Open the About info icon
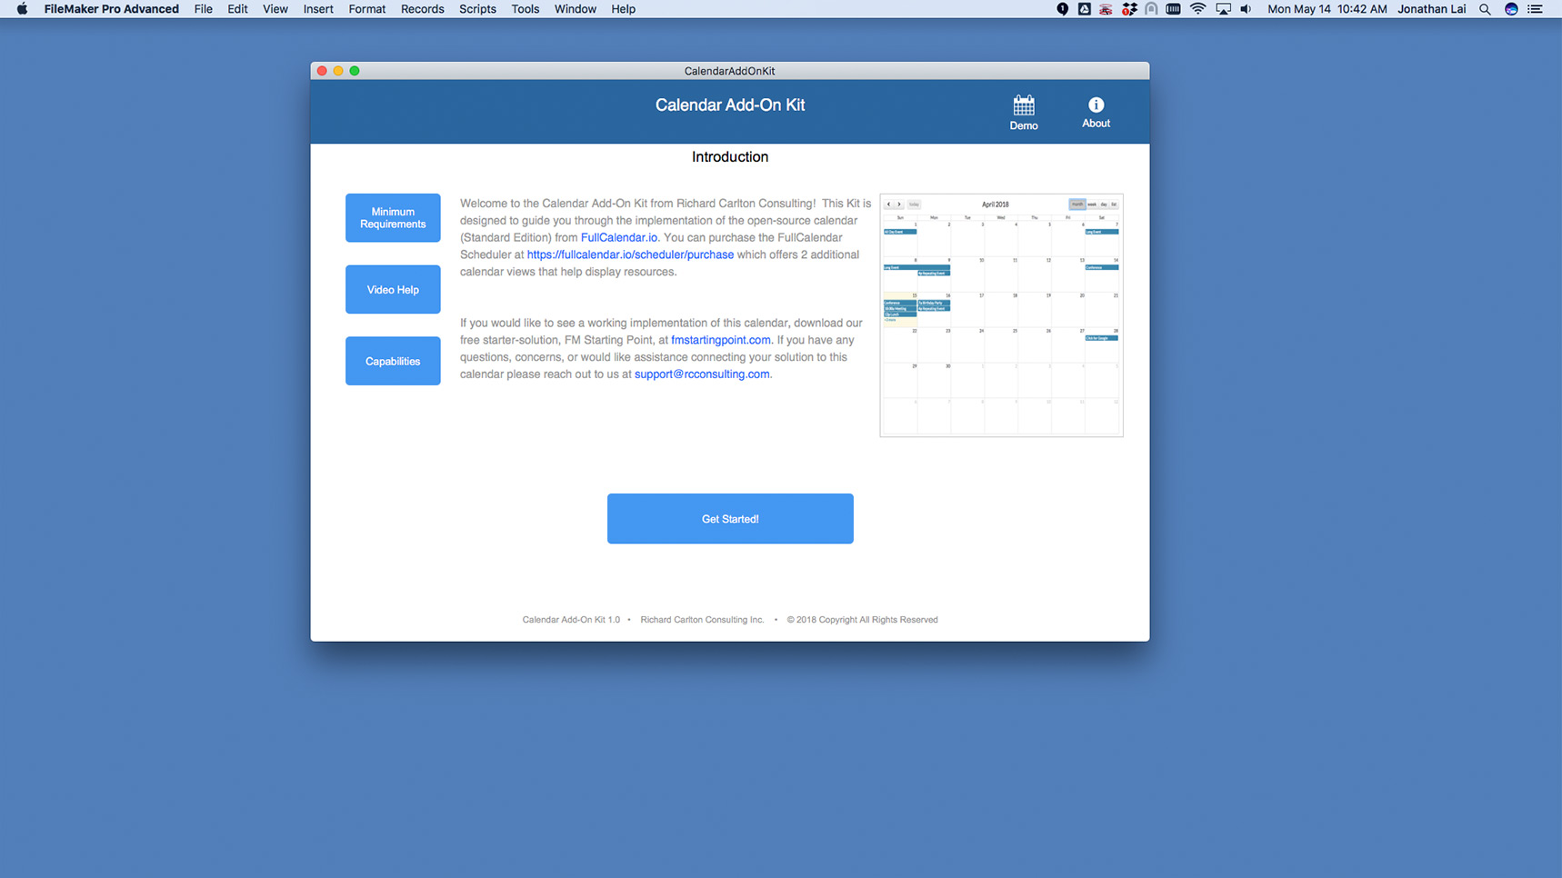 pyautogui.click(x=1096, y=113)
